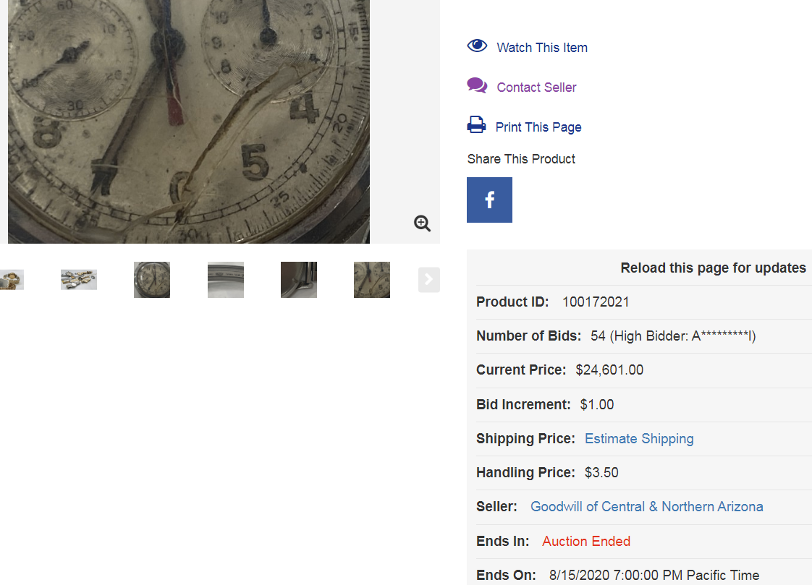This screenshot has width=812, height=585.
Task: Click the purple chat bubbles icon
Action: 477,86
